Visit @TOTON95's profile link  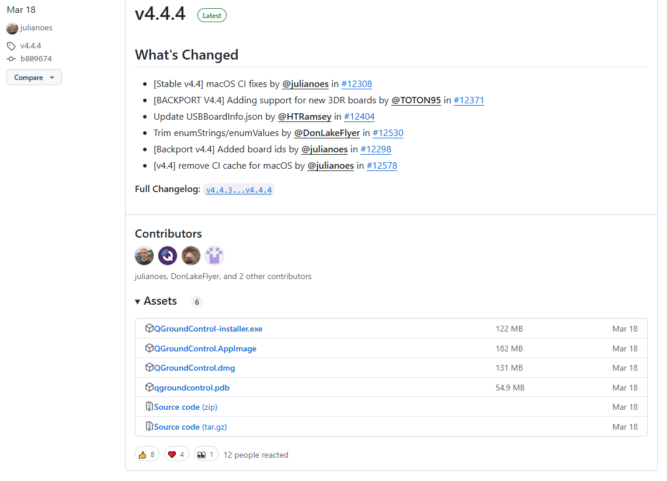click(x=416, y=100)
